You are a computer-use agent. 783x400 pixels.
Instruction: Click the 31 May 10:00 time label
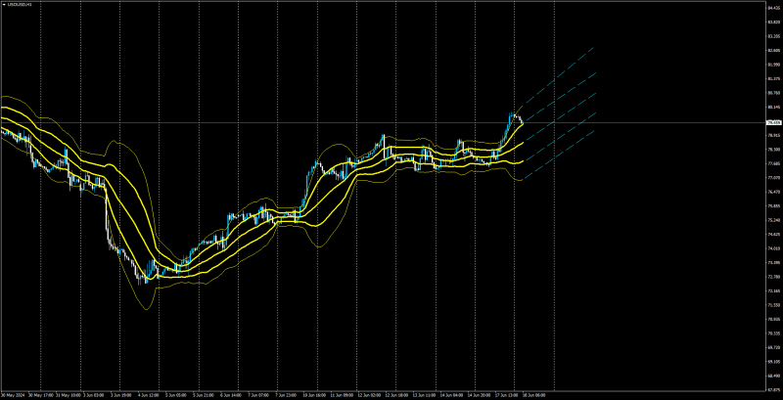click(68, 395)
